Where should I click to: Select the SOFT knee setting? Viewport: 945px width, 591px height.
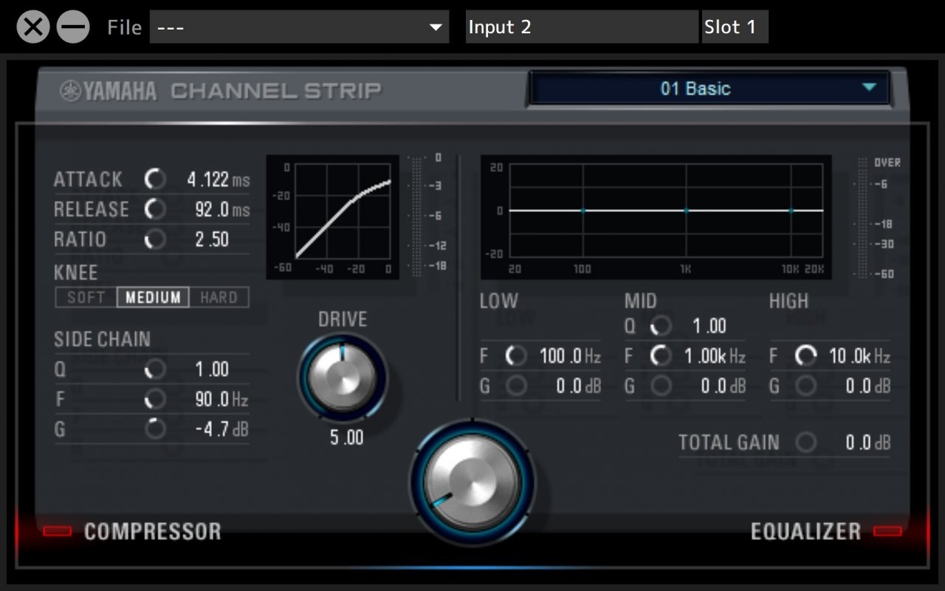[x=86, y=298]
